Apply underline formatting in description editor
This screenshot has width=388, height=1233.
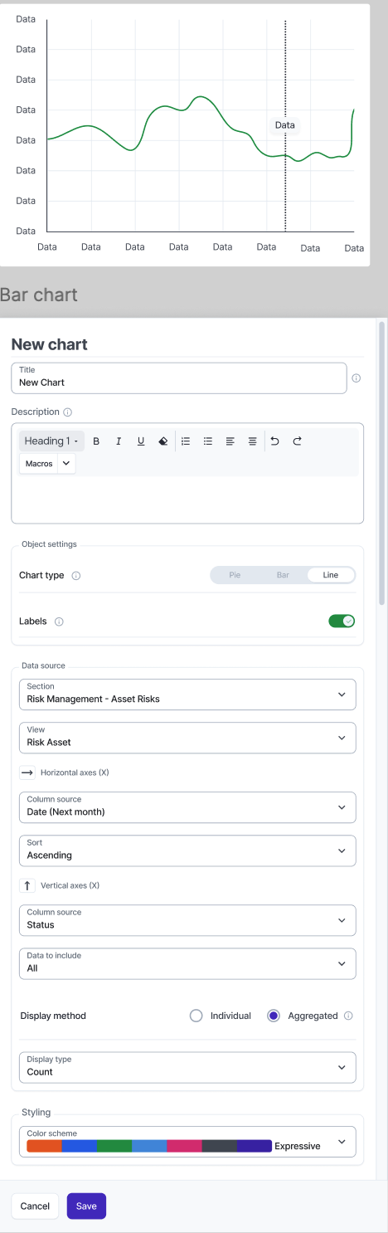click(141, 441)
